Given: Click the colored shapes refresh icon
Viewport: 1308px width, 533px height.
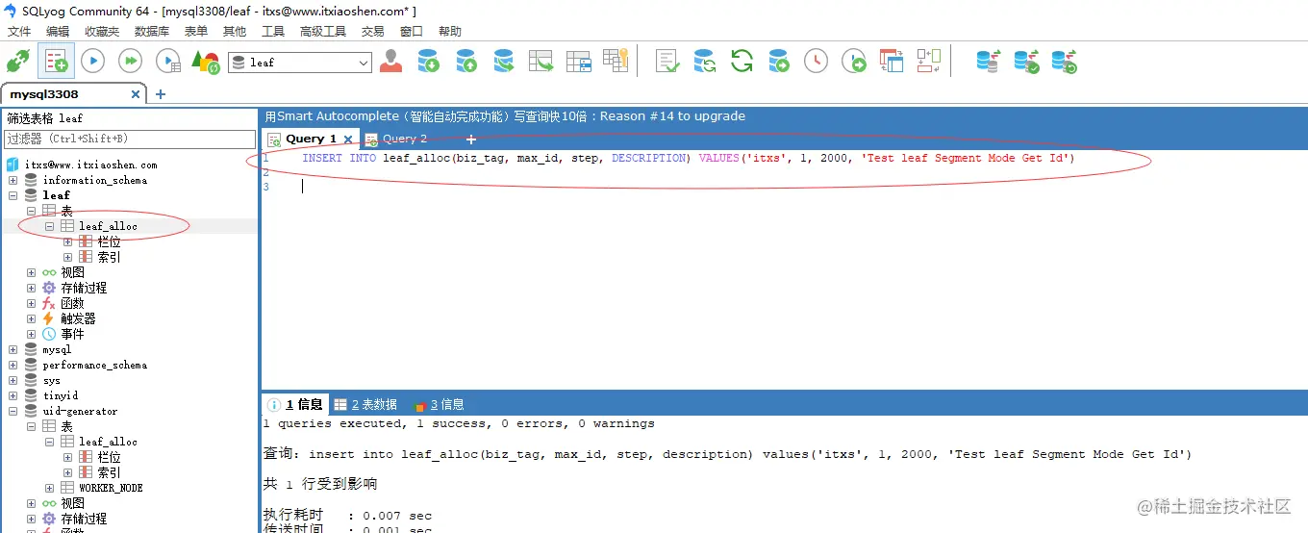Looking at the screenshot, I should pyautogui.click(x=206, y=62).
